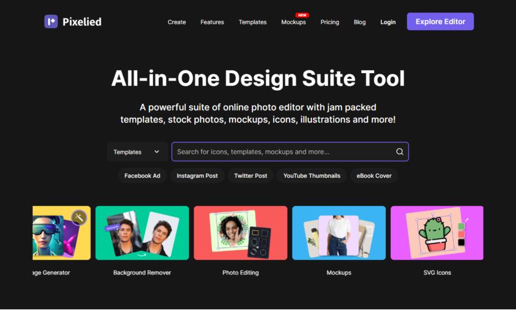
Task: Open the Background Remover thumbnail
Action: (142, 233)
